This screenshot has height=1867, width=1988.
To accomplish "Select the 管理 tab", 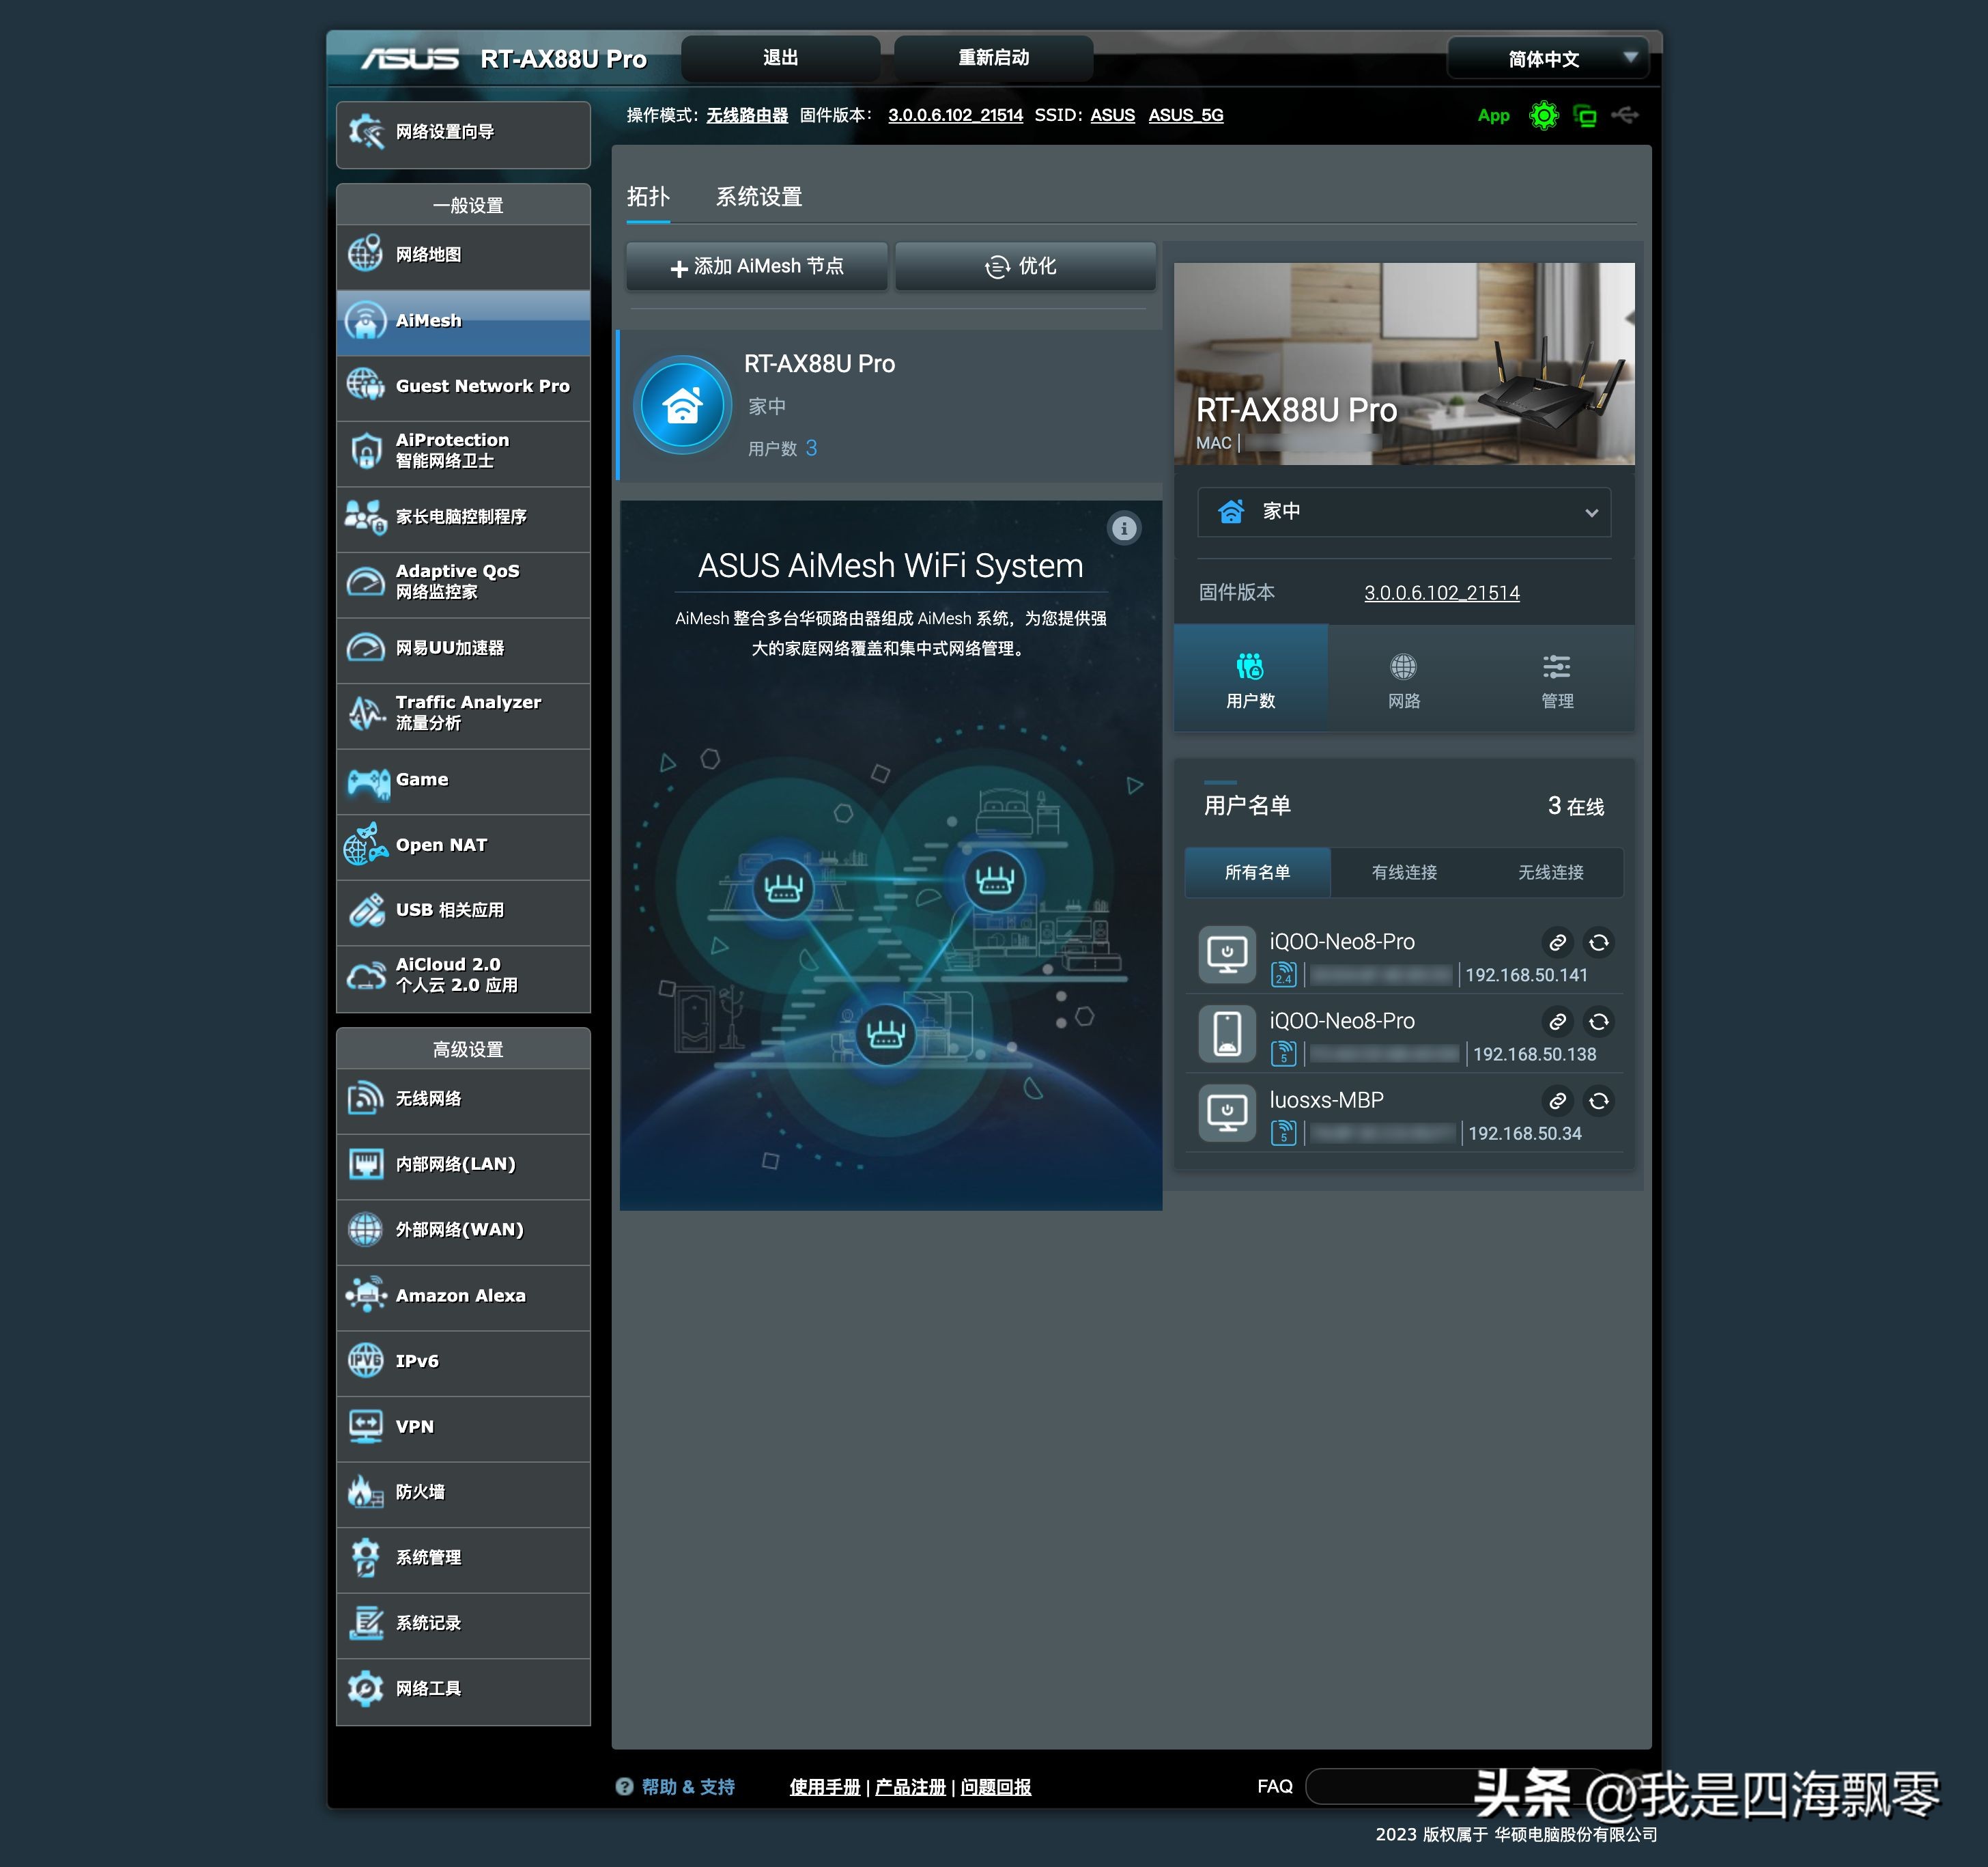I will [x=1557, y=679].
